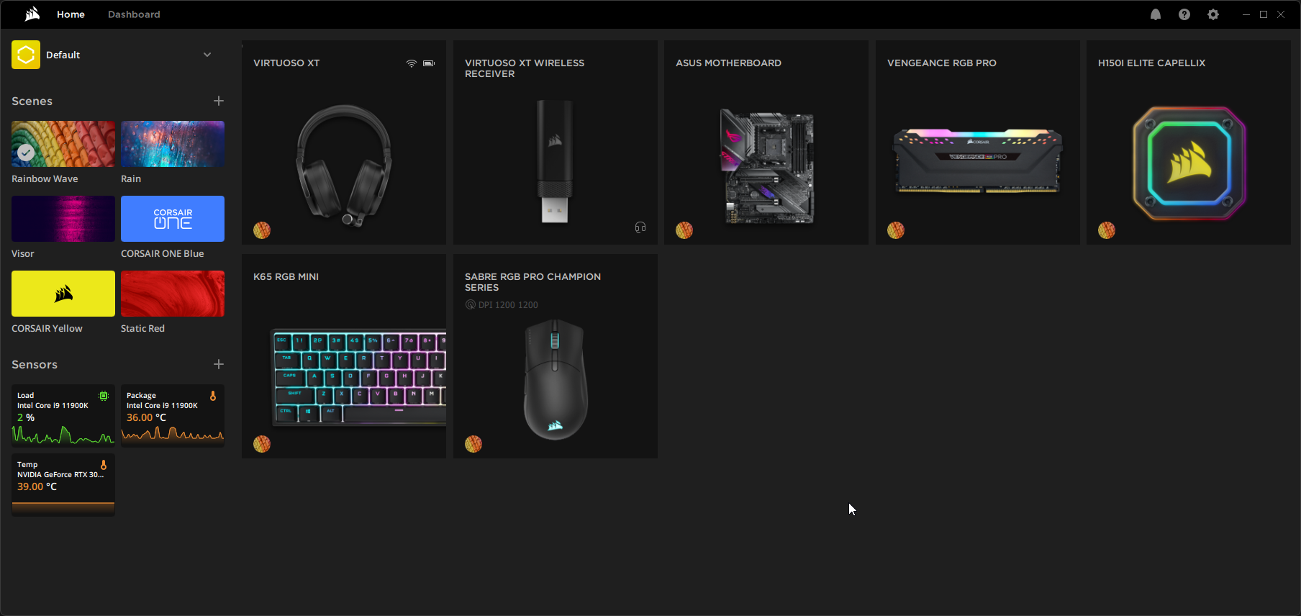Activate the Rain scene thumbnail

[x=173, y=144]
